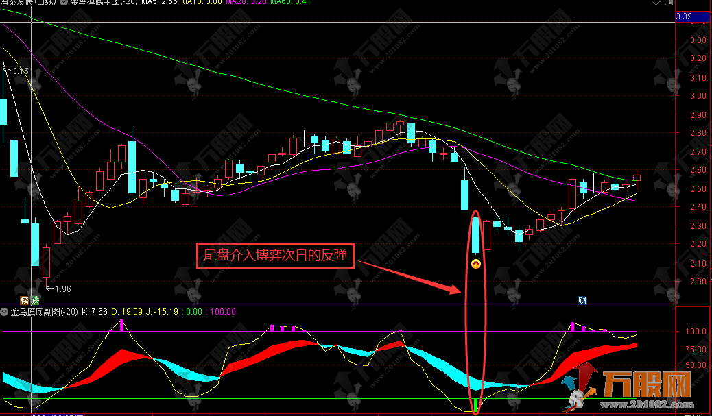This screenshot has width=712, height=416.
Task: Click the panel layout icon at top right
Action: [668, 2]
